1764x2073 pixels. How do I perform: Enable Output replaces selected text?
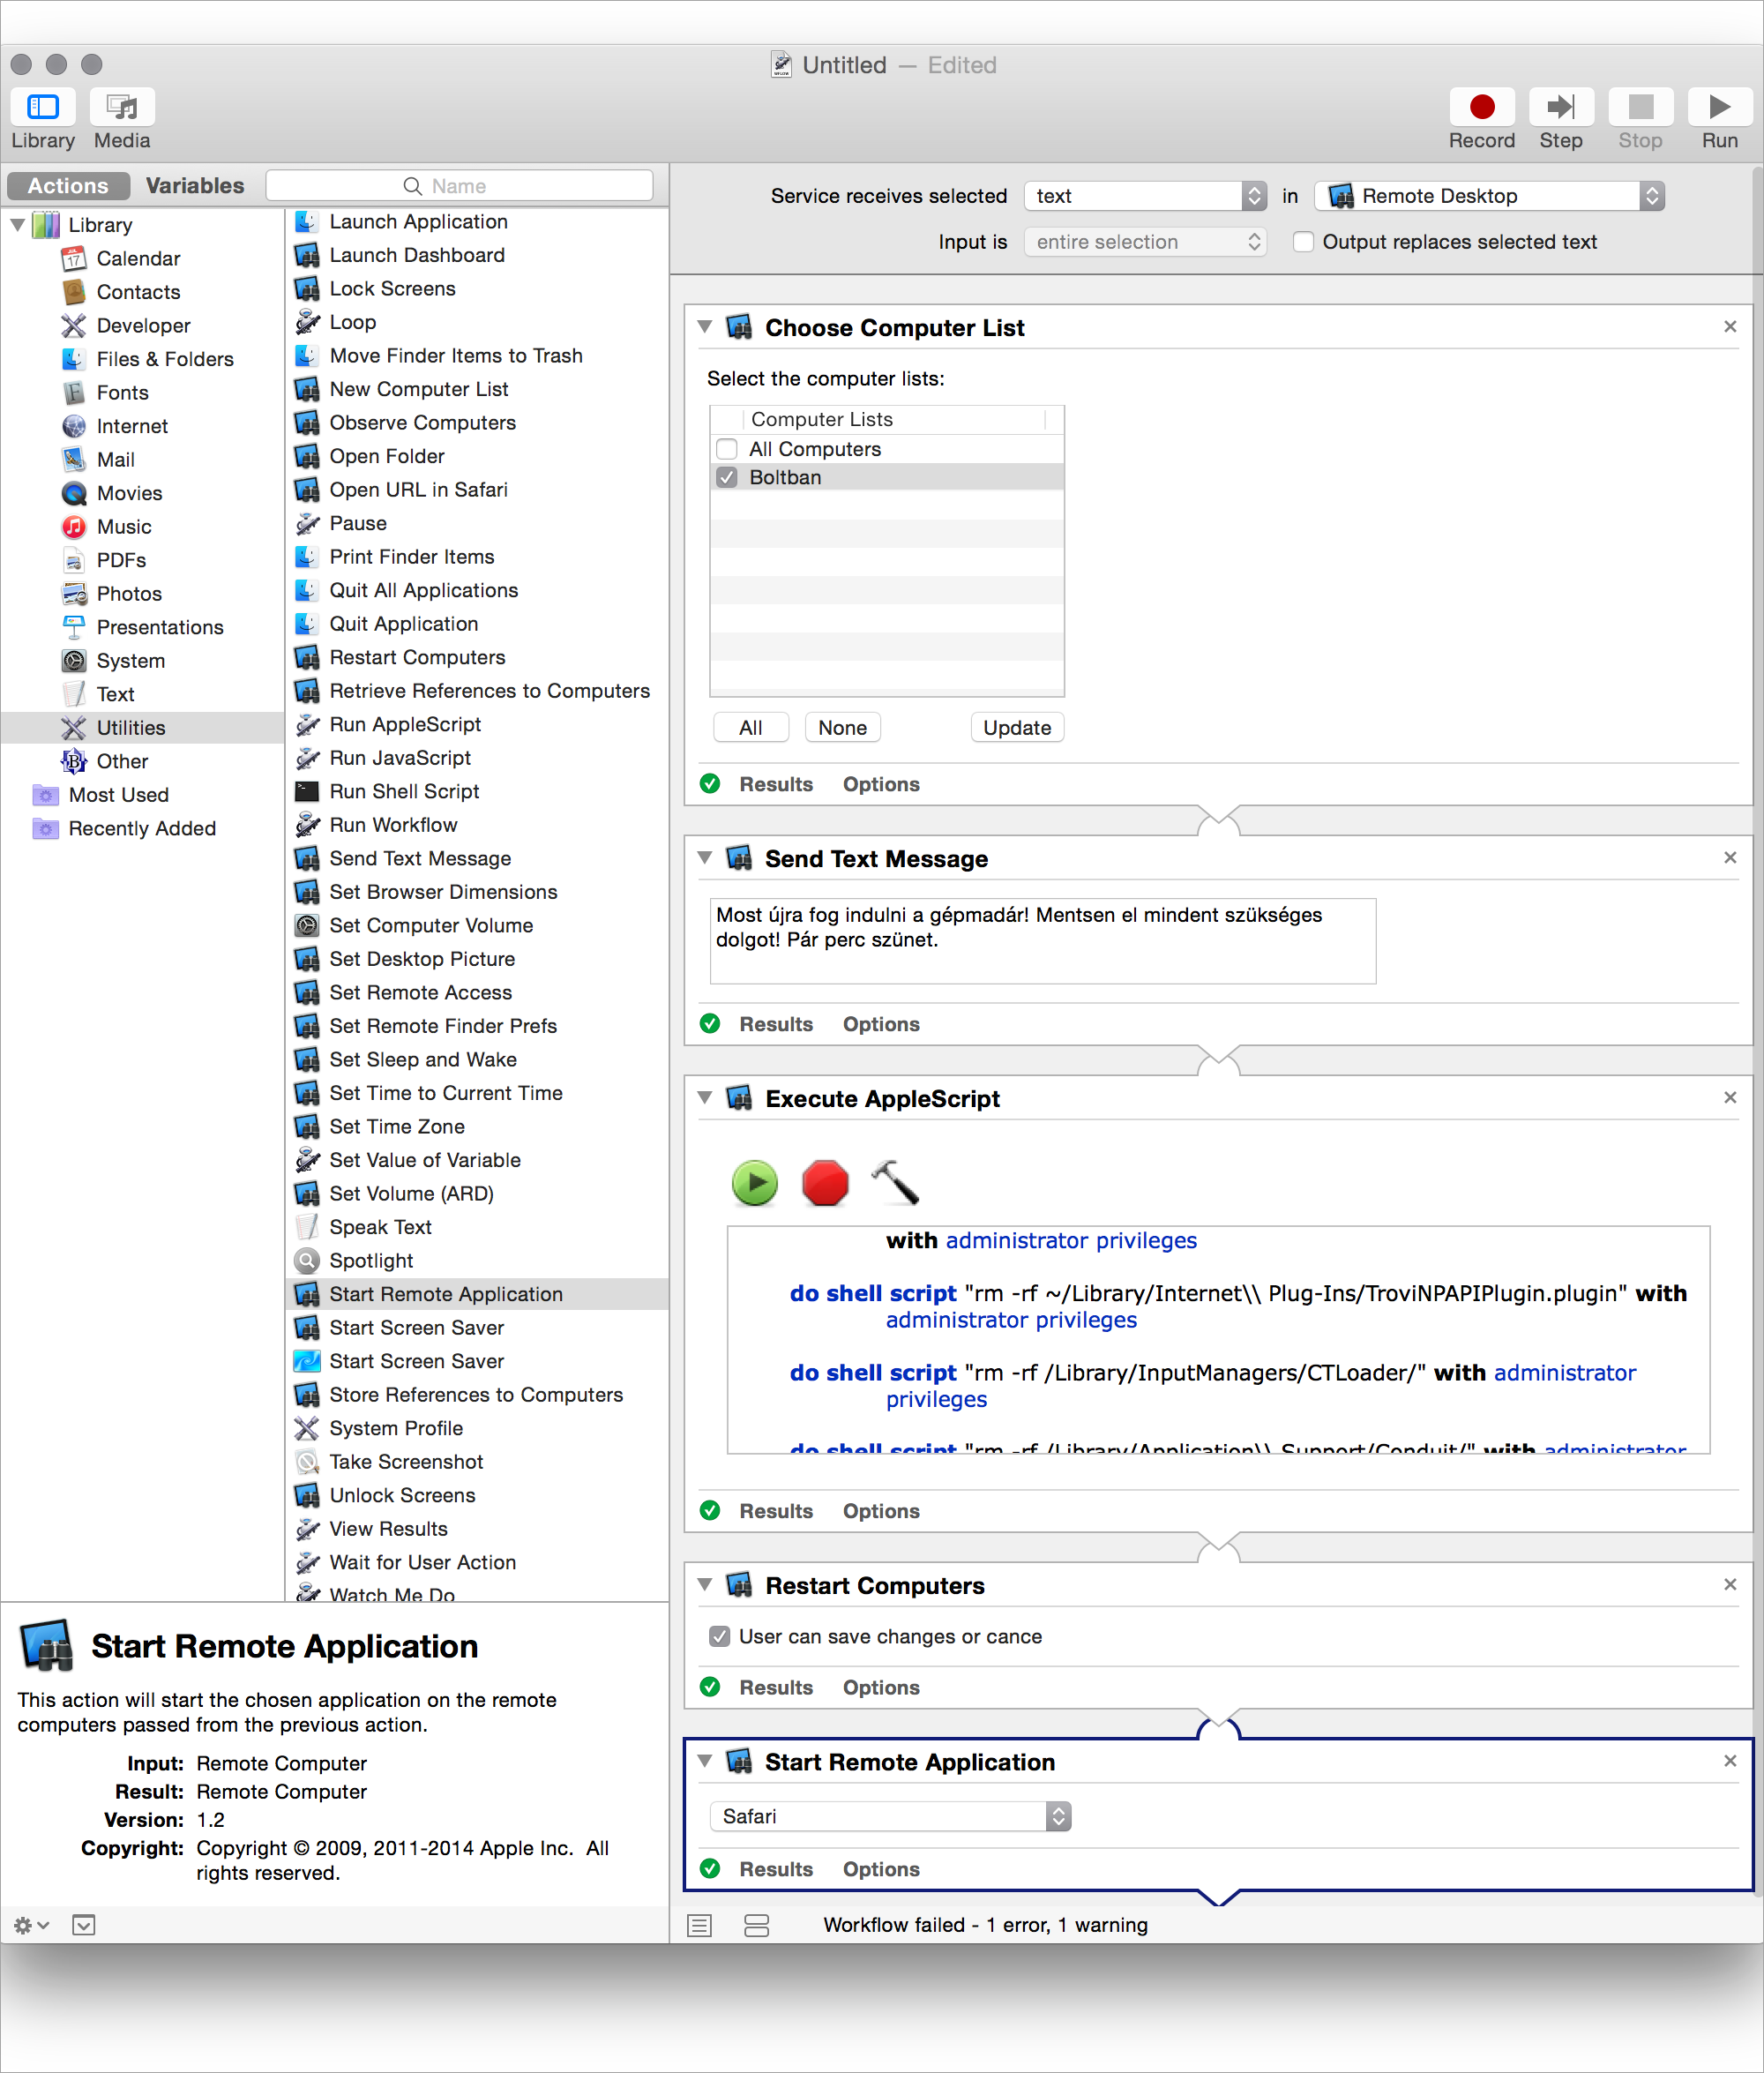point(1303,242)
